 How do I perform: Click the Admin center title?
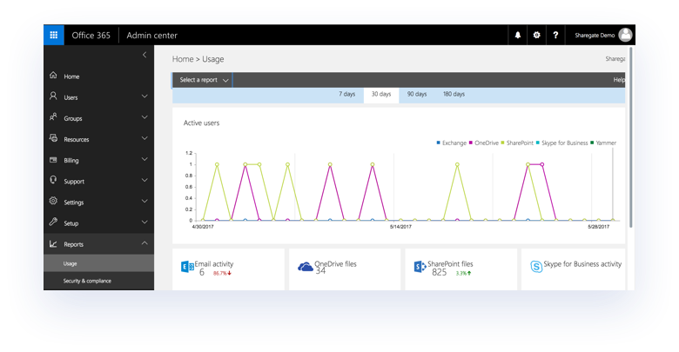click(152, 36)
